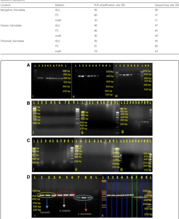The image size is (179, 219).
Task: Select the sequencing rate value 48
Action: tap(156, 36)
